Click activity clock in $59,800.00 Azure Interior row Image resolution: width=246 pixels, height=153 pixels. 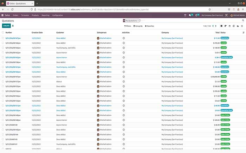tap(124, 77)
